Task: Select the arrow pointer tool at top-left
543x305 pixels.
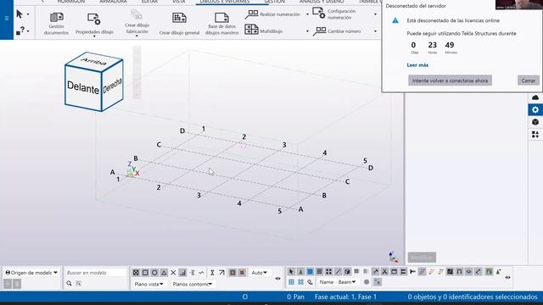Action: click(x=20, y=14)
